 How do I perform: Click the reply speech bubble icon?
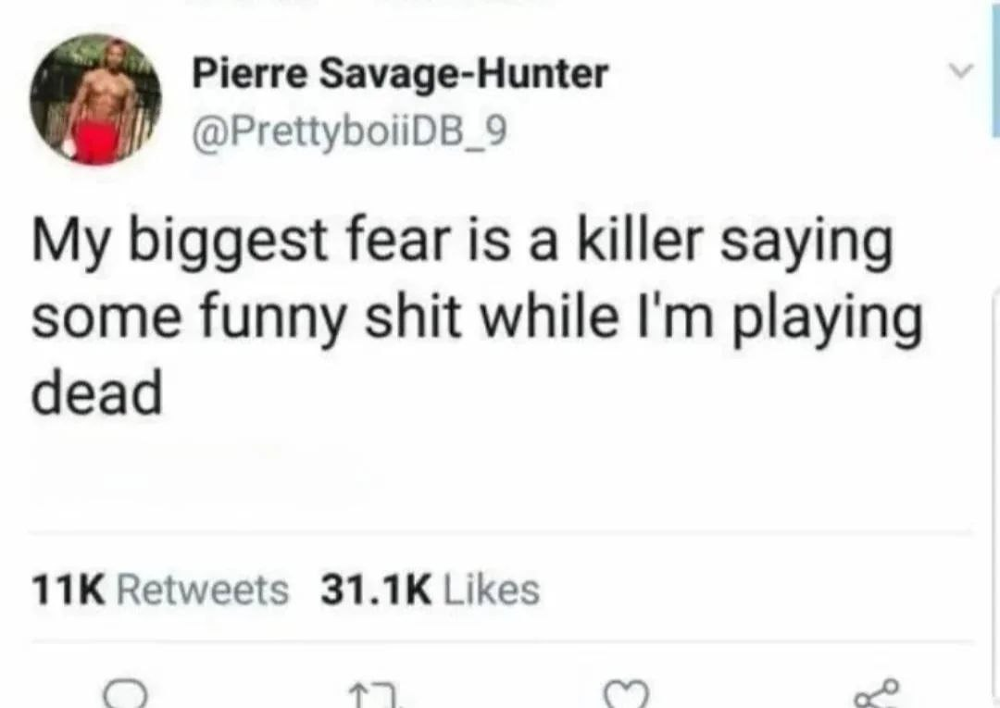[127, 695]
